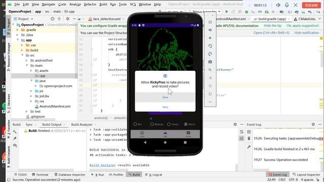Take emulator screenshot with camera icon

210,62
